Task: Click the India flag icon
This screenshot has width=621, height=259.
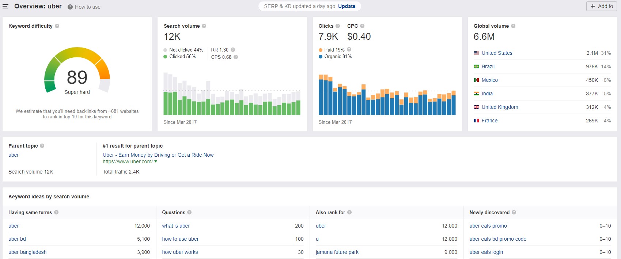Action: point(476,94)
